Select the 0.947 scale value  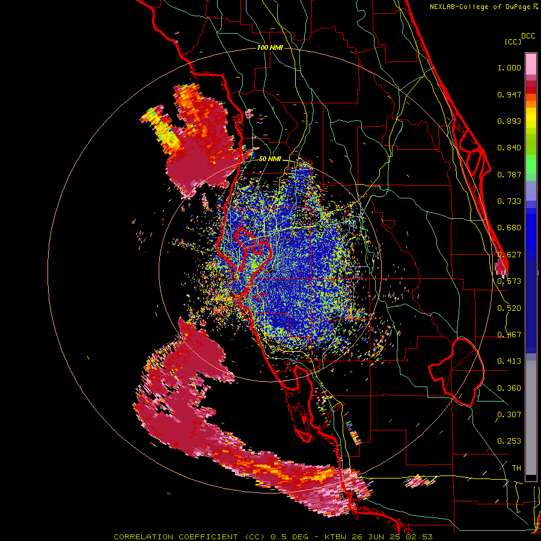tap(509, 94)
